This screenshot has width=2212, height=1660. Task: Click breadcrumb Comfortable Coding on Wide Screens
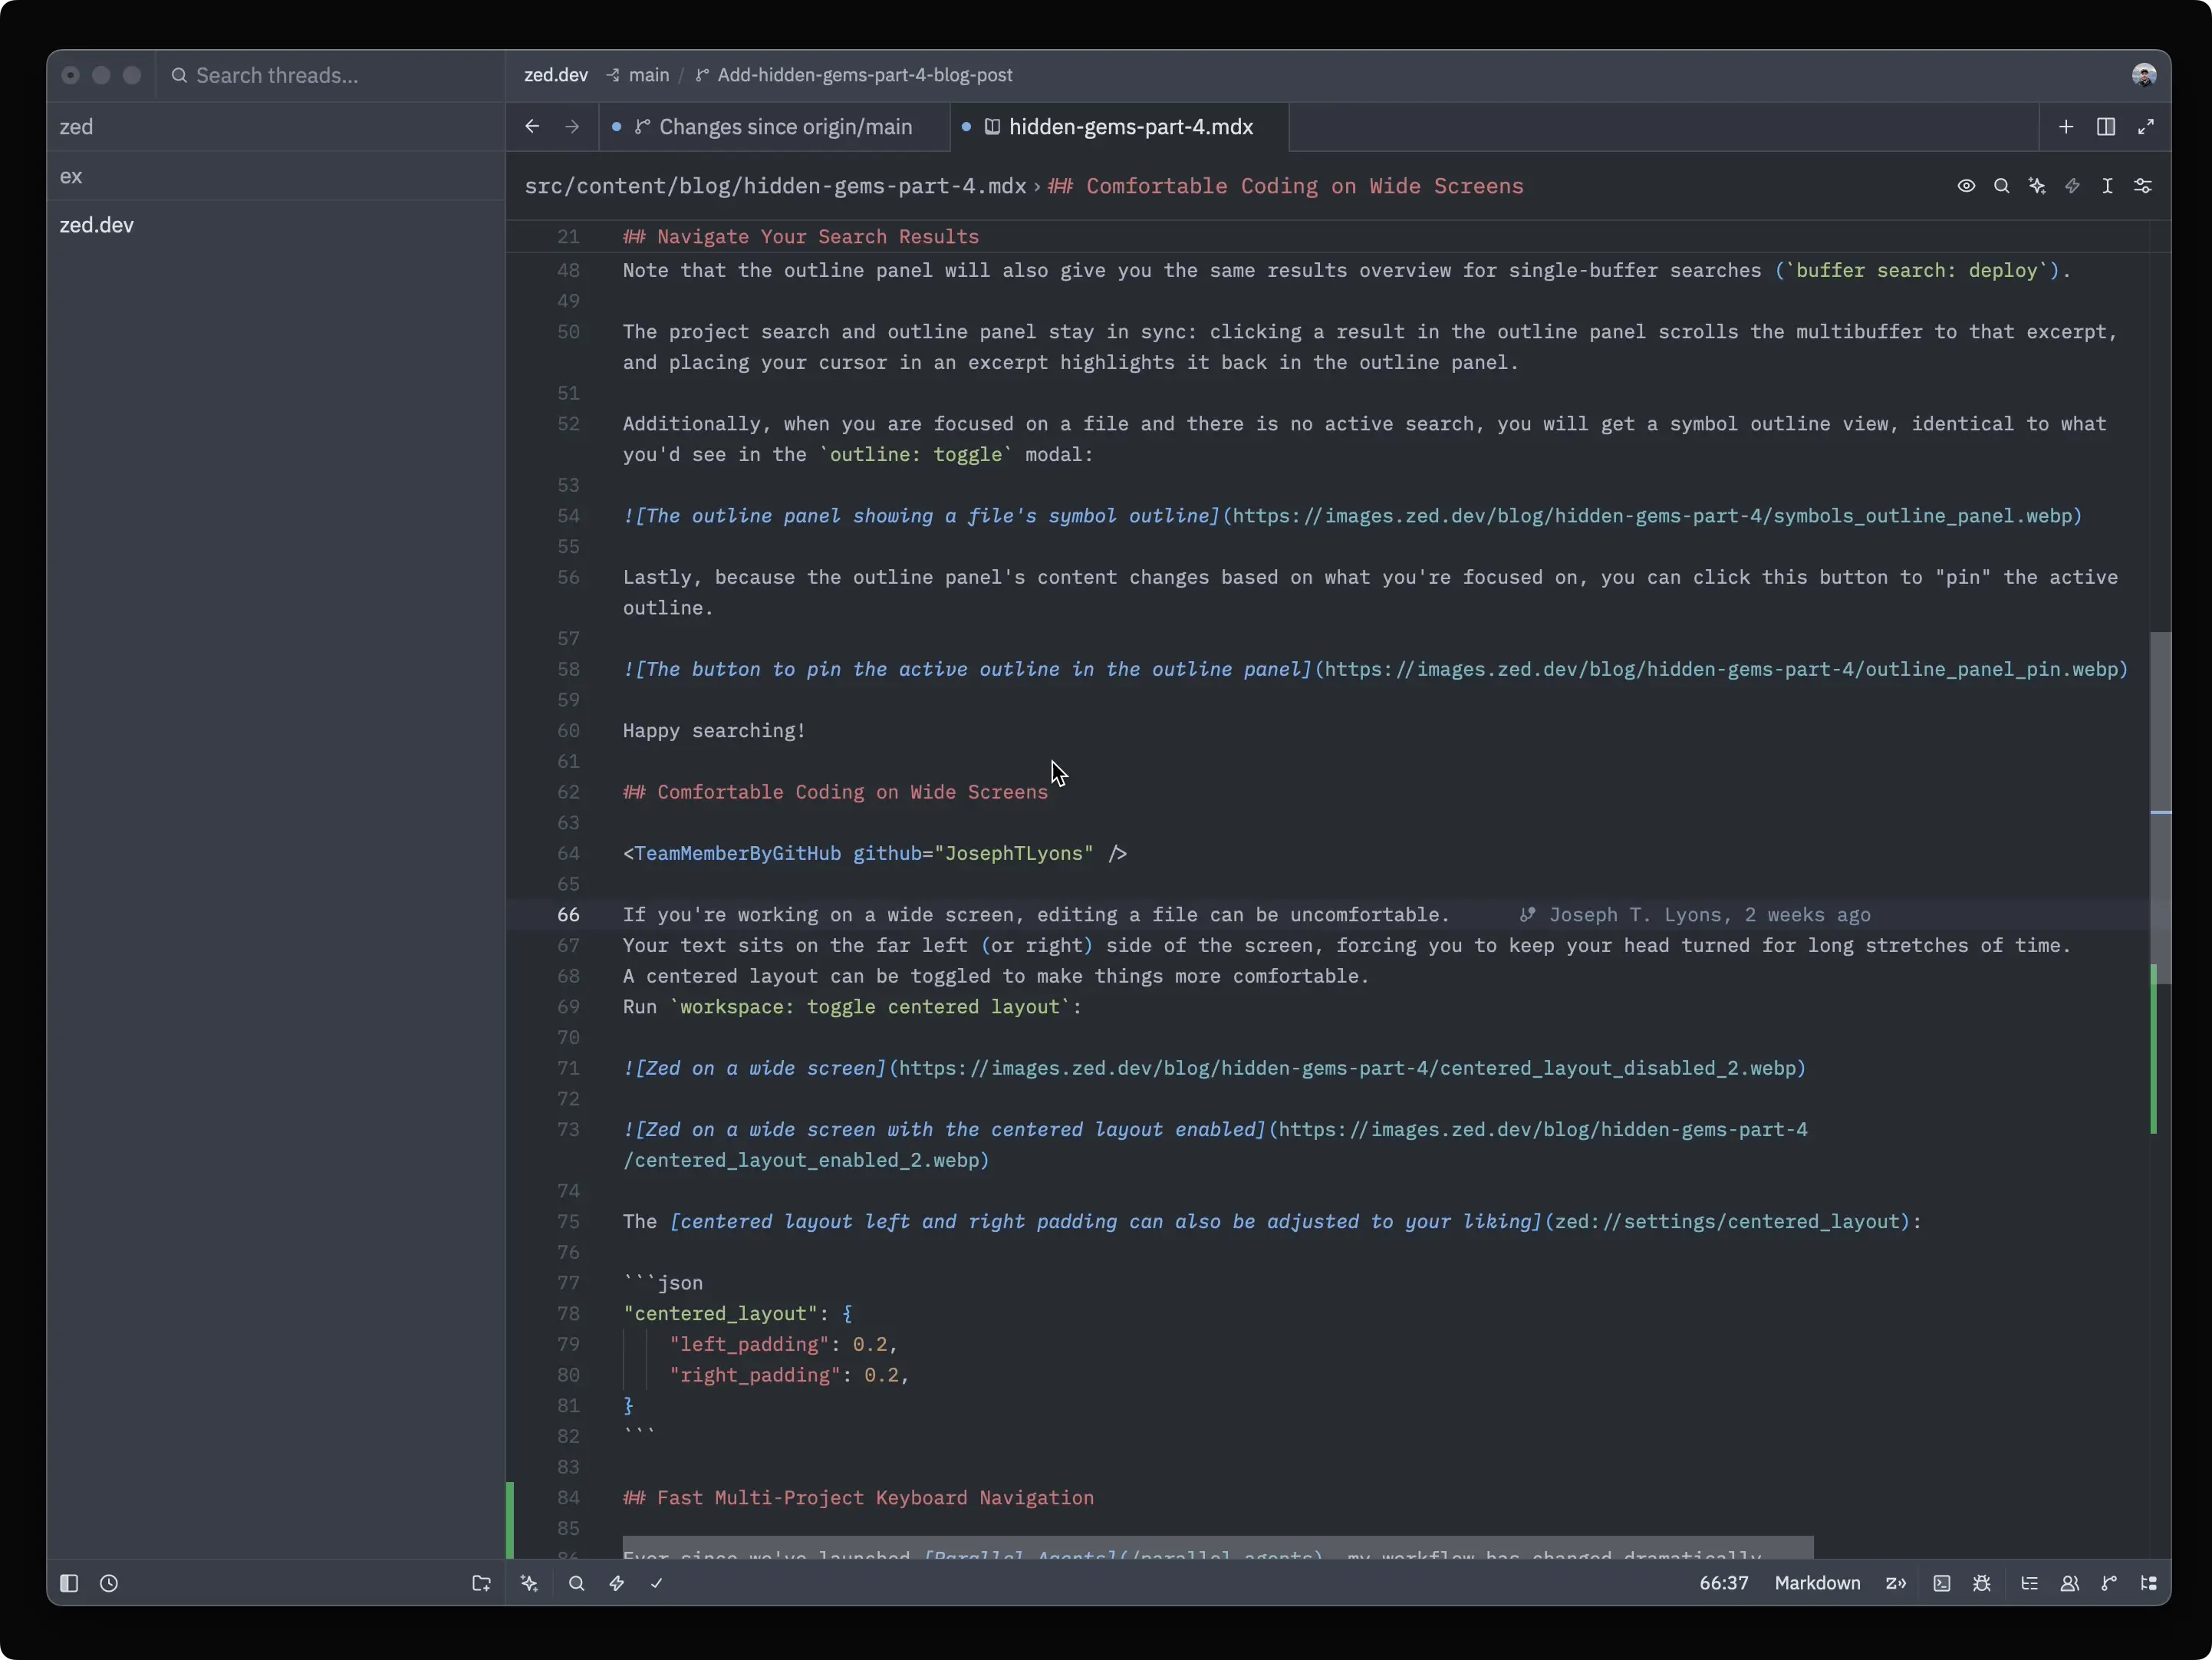[x=1285, y=186]
